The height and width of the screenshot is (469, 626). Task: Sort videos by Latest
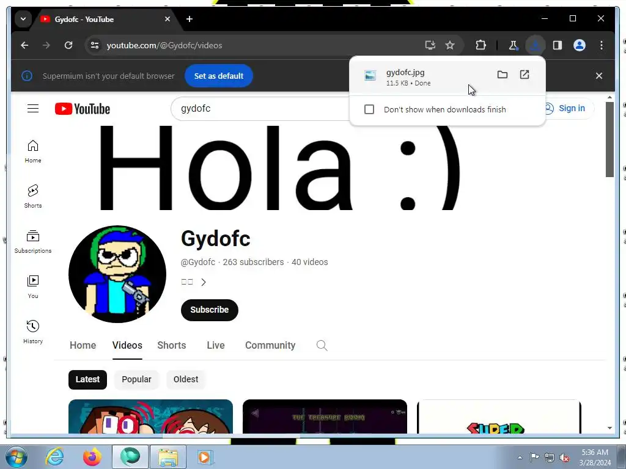tap(87, 379)
